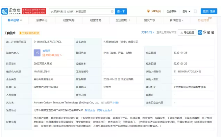This screenshot has height=140, width=221.
Task: Select credit code 91110105MA7GELEN56 in first row
Action: coord(47,42)
